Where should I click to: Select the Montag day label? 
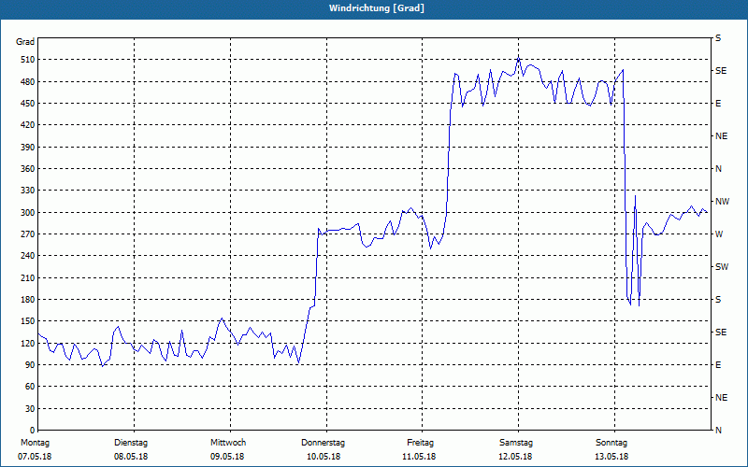(x=36, y=443)
